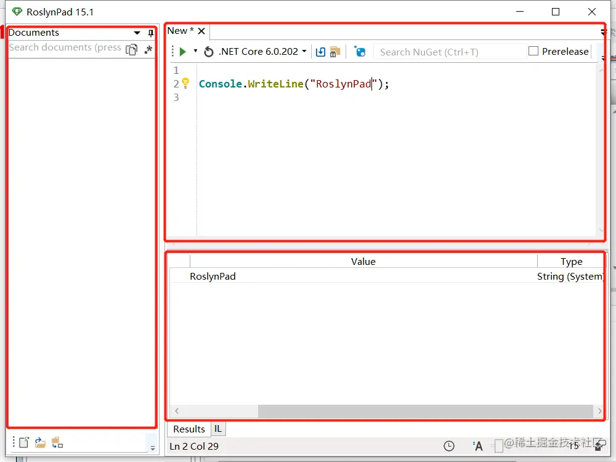Open the .NET Core 6.0.202 platform dropdown
Viewport: 616px width, 462px height.
(262, 52)
